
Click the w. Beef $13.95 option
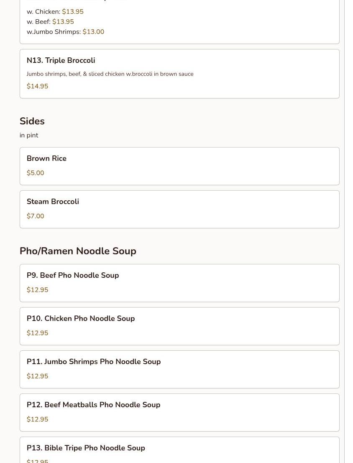point(50,22)
